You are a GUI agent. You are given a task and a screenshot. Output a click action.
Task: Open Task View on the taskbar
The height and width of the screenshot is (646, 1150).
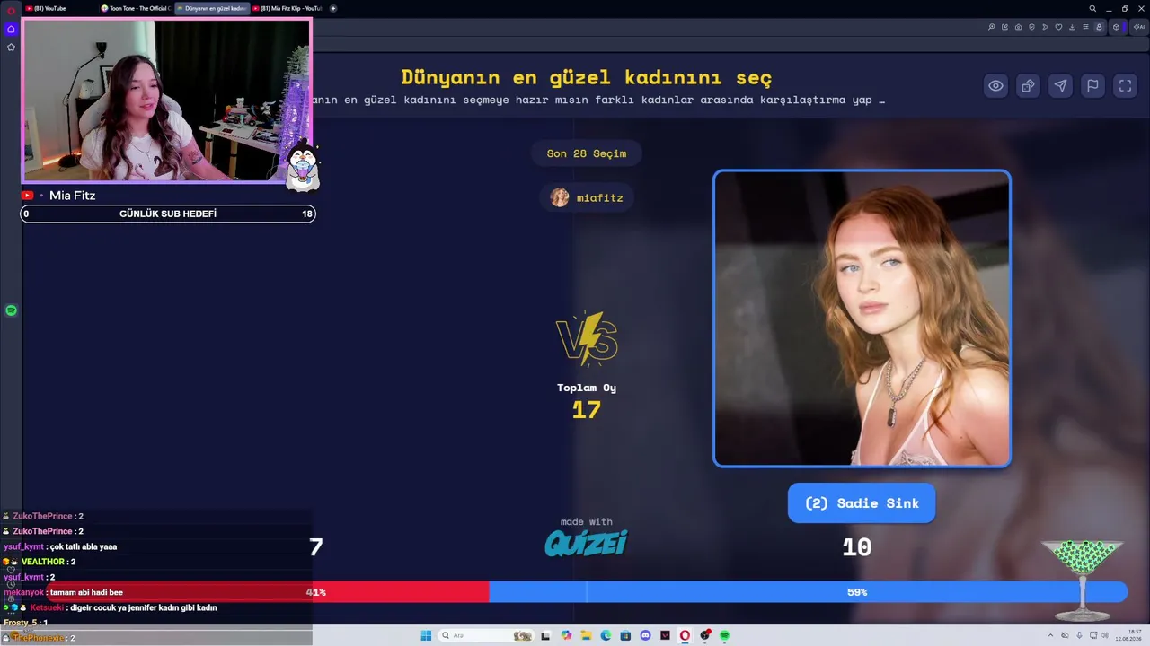(x=545, y=635)
